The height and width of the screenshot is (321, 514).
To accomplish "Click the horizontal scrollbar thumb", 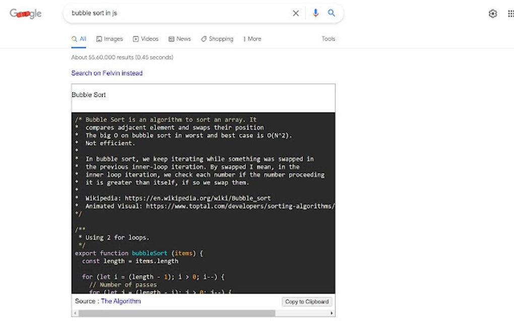I will (177, 313).
